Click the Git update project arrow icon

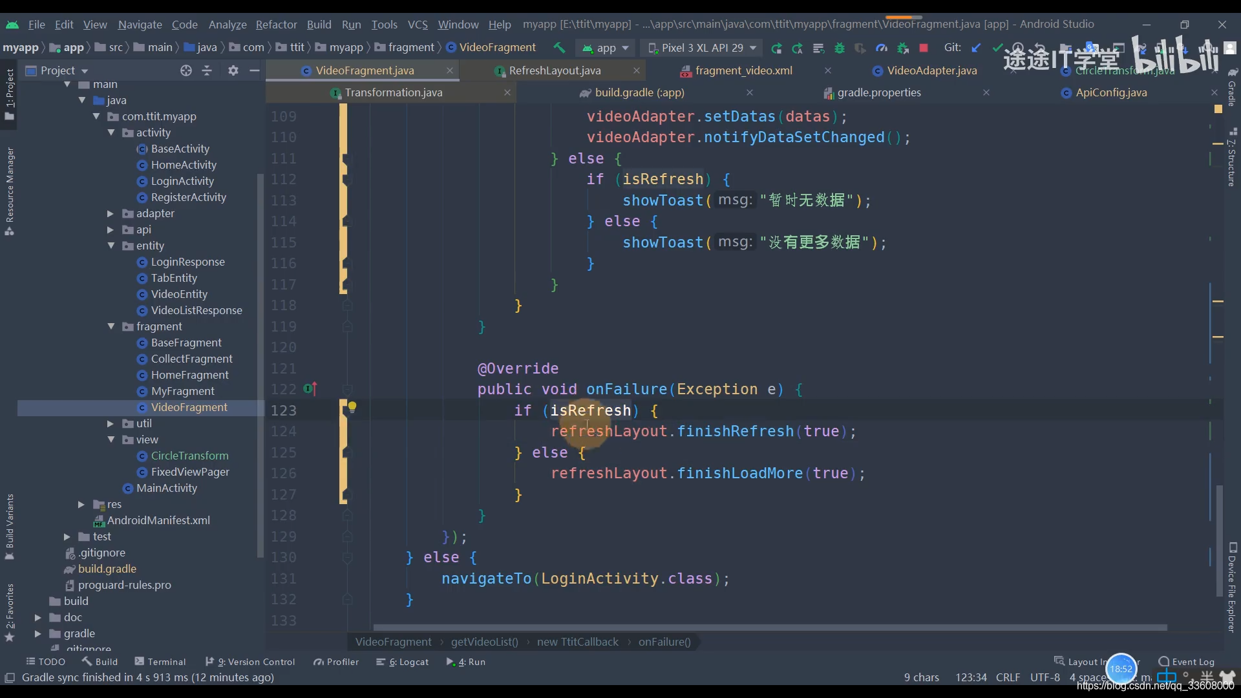point(976,48)
